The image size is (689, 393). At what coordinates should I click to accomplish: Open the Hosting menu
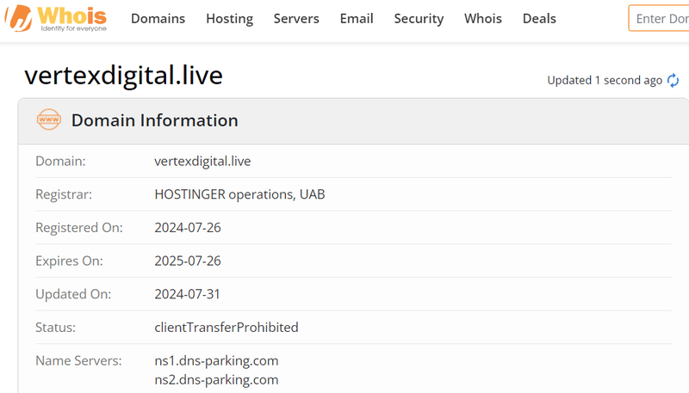(229, 18)
